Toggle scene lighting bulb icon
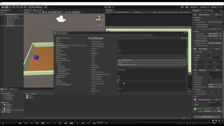224x126 pixels. tap(43, 13)
